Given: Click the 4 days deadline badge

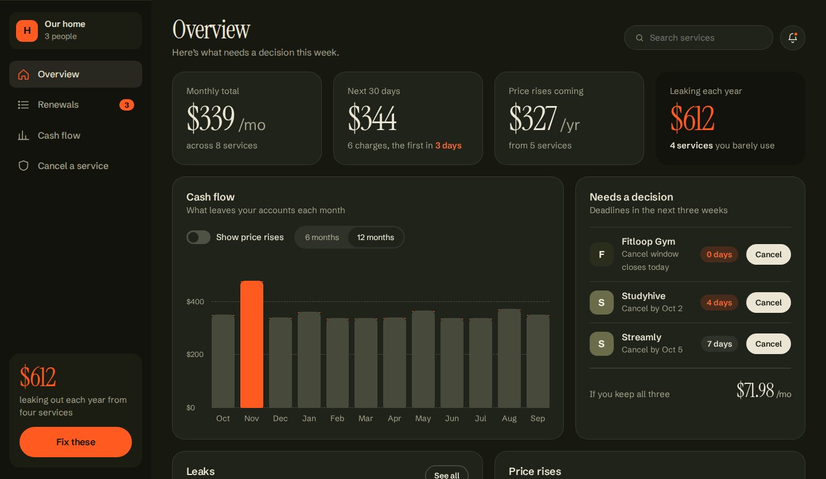Looking at the screenshot, I should [719, 303].
